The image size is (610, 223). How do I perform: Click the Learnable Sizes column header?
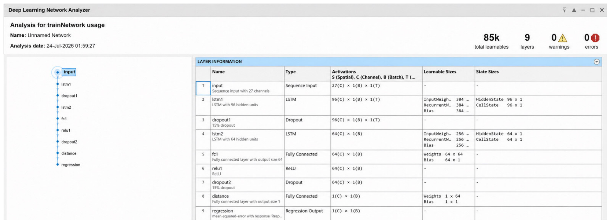pyautogui.click(x=448, y=74)
